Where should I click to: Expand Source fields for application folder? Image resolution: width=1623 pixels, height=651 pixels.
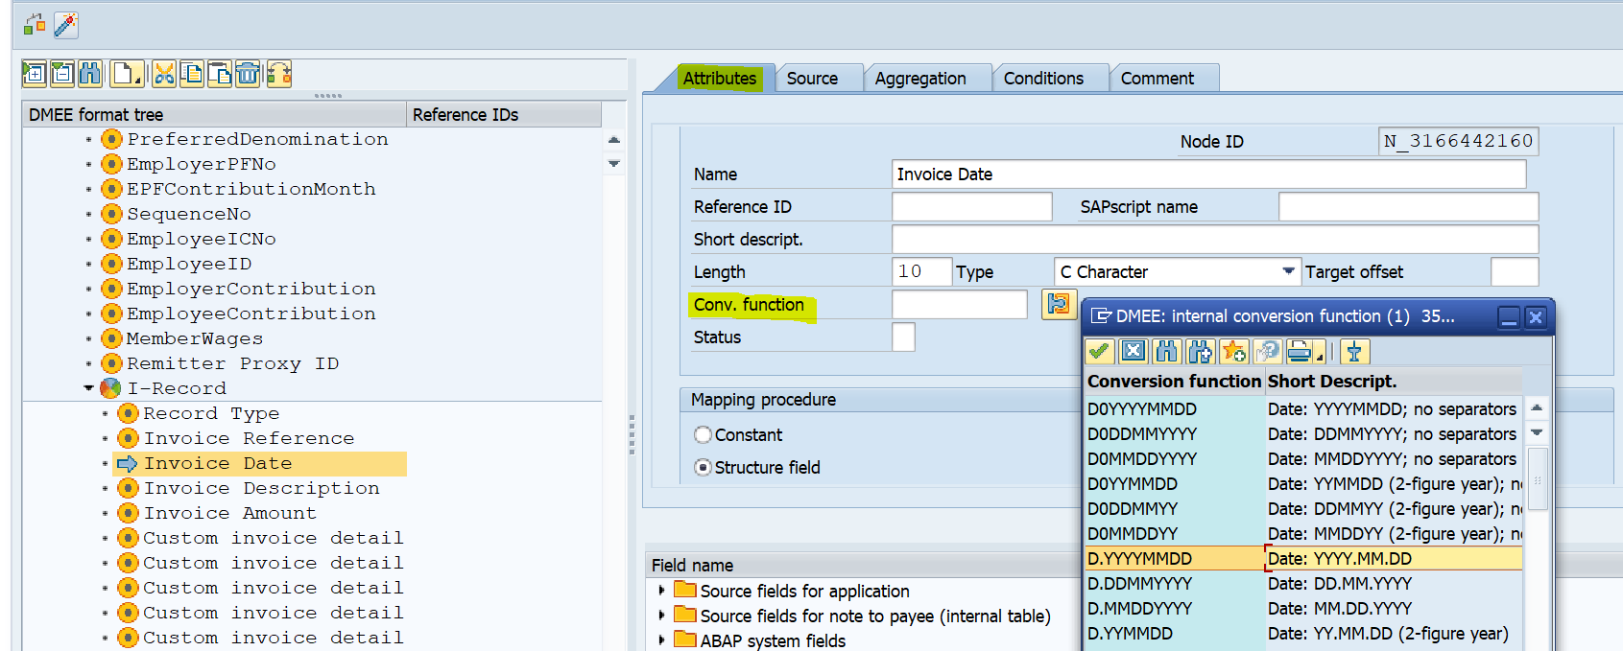pyautogui.click(x=661, y=591)
